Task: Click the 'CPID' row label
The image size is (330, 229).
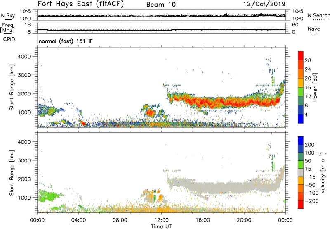Action: pyautogui.click(x=9, y=39)
